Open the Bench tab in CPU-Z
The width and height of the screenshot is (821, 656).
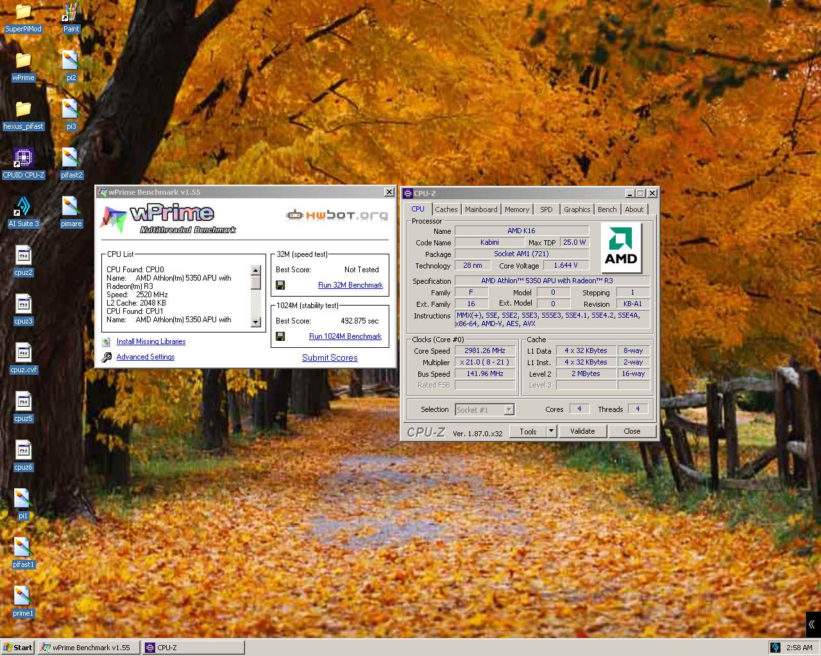point(607,209)
